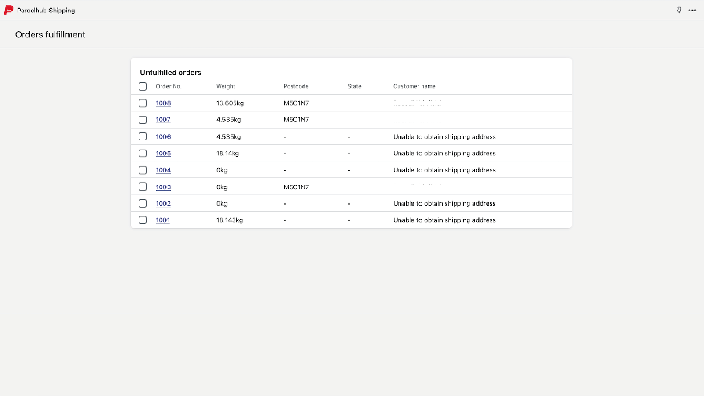Select order 1005 checkbox

coord(143,153)
